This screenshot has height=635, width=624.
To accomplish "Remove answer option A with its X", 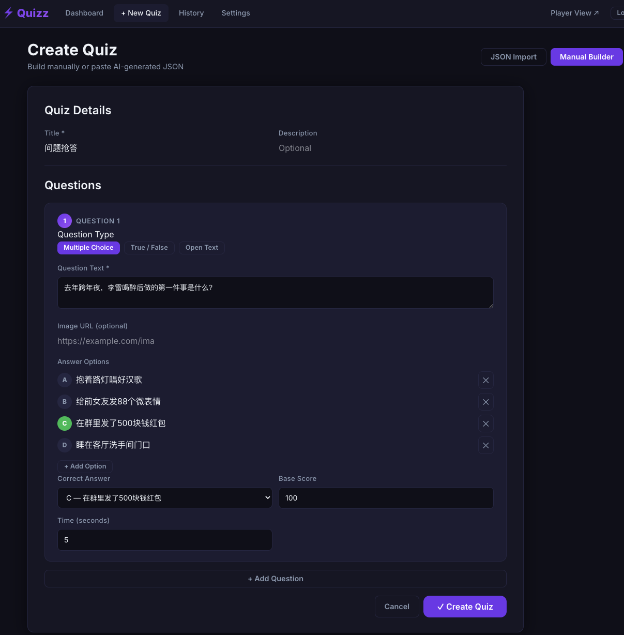I will coord(485,380).
